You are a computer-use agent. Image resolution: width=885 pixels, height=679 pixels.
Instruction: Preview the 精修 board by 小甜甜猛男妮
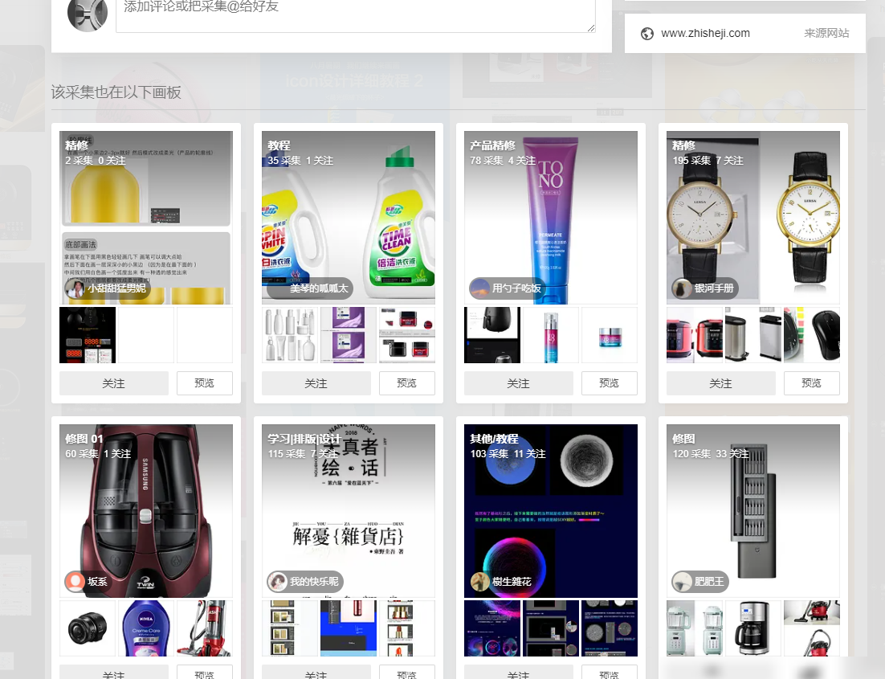204,383
